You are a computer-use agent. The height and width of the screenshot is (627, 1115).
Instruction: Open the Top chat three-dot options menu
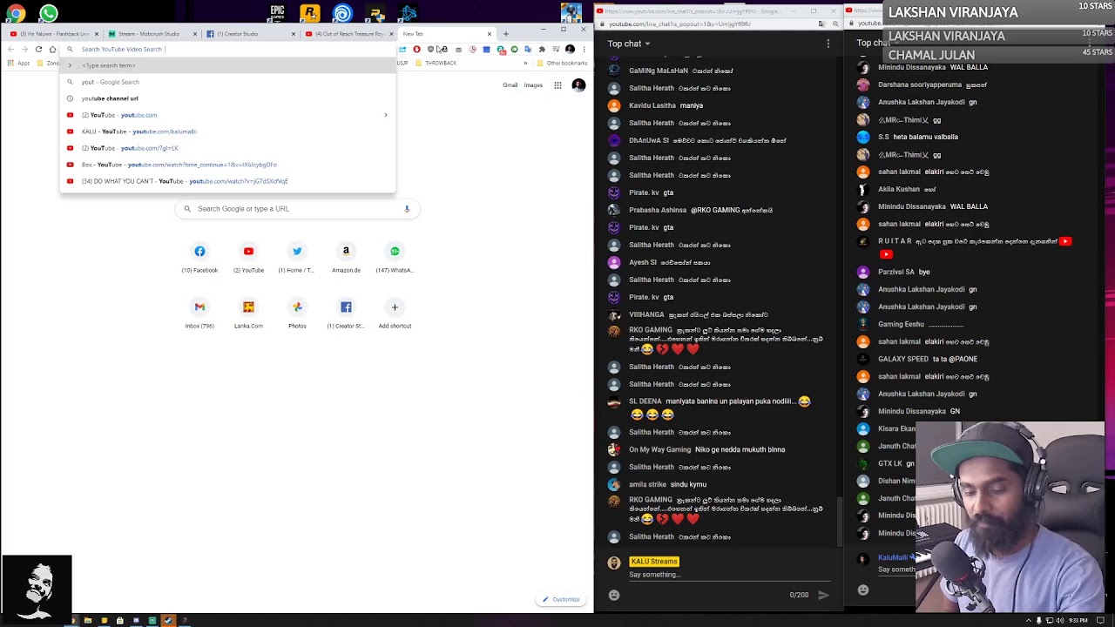(x=828, y=44)
